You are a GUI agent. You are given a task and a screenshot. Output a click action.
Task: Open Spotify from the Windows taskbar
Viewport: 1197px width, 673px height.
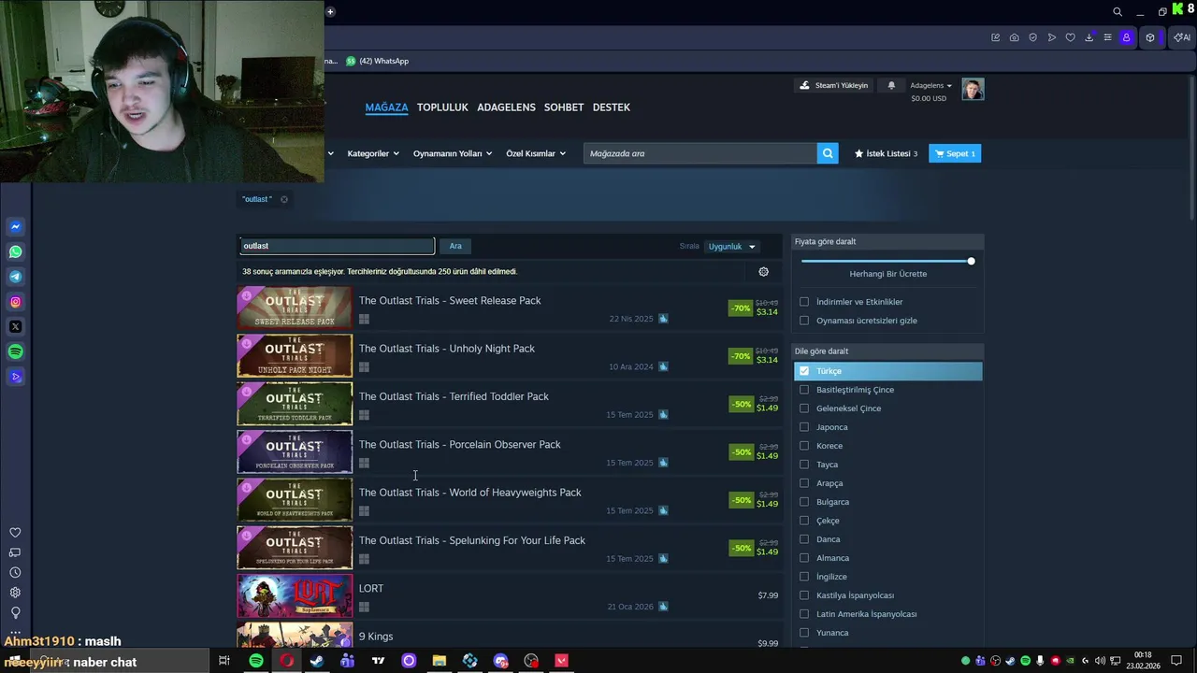[x=255, y=661]
